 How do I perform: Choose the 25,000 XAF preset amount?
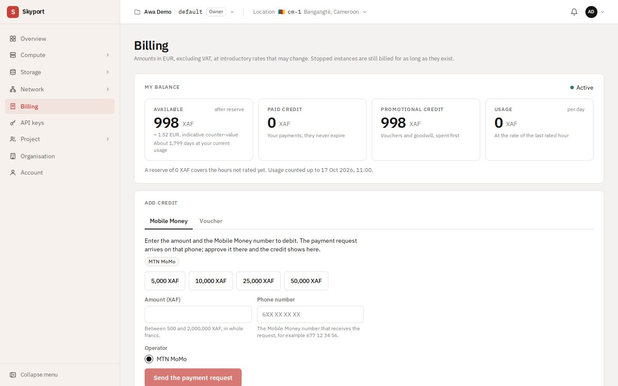coord(258,281)
